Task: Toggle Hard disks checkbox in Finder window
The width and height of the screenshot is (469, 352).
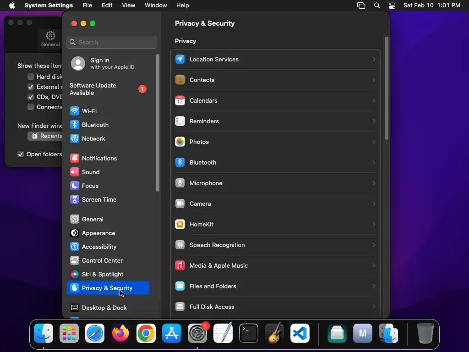Action: pyautogui.click(x=31, y=77)
